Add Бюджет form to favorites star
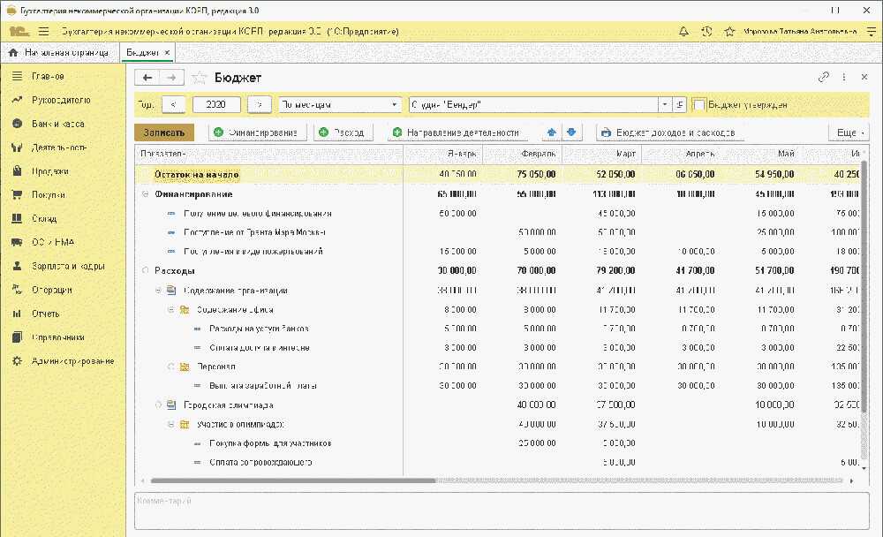Viewport: 883px width, 537px height. [199, 78]
